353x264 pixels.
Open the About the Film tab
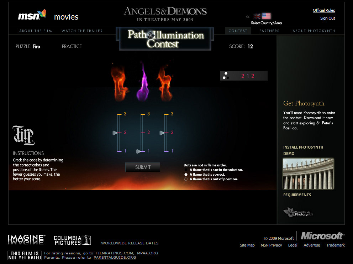click(36, 31)
